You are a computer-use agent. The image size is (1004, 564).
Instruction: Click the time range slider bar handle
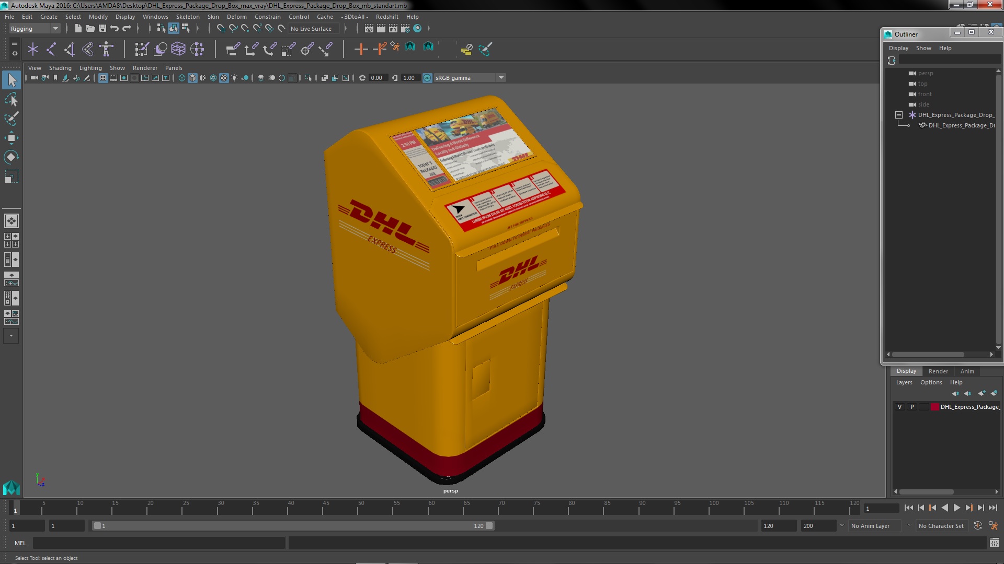click(293, 526)
